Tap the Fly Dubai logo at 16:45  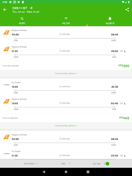click(6, 85)
